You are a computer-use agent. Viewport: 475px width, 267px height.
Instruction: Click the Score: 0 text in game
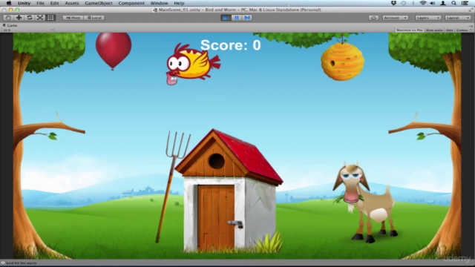231,45
